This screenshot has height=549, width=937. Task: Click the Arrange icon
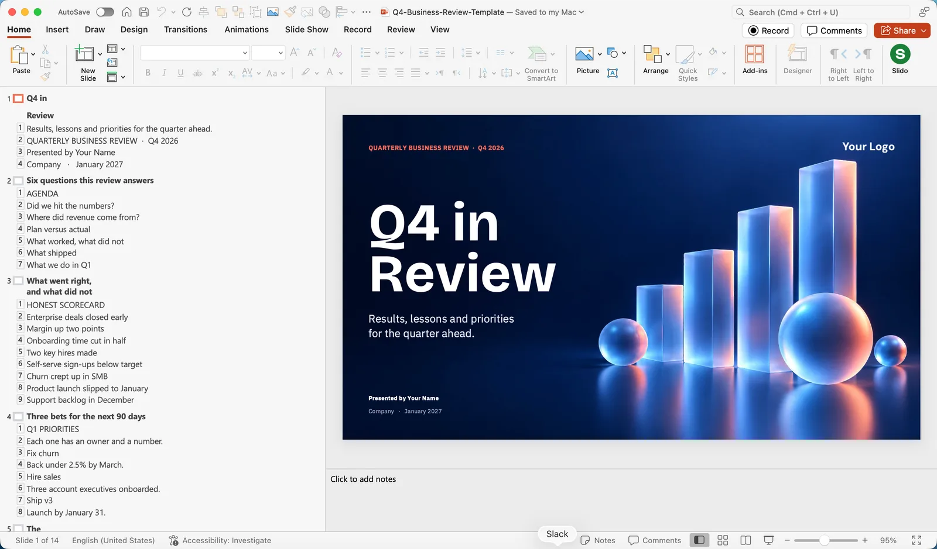point(652,54)
